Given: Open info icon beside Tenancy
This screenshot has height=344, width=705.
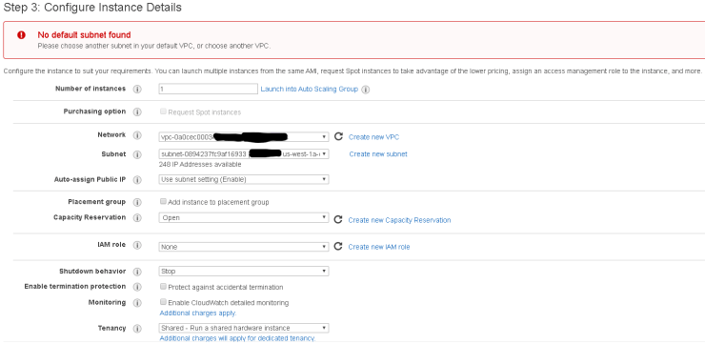Looking at the screenshot, I should point(137,328).
